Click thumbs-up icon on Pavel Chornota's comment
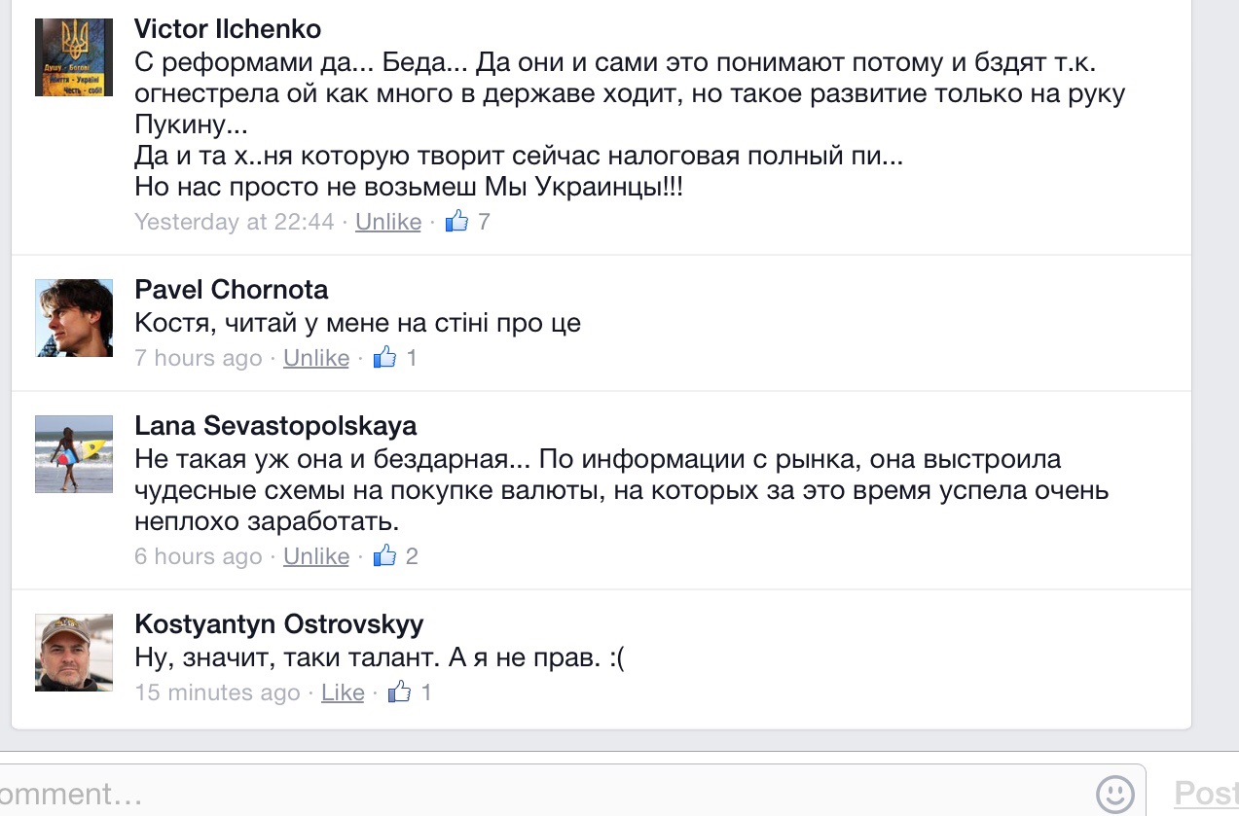The height and width of the screenshot is (816, 1239). point(384,358)
